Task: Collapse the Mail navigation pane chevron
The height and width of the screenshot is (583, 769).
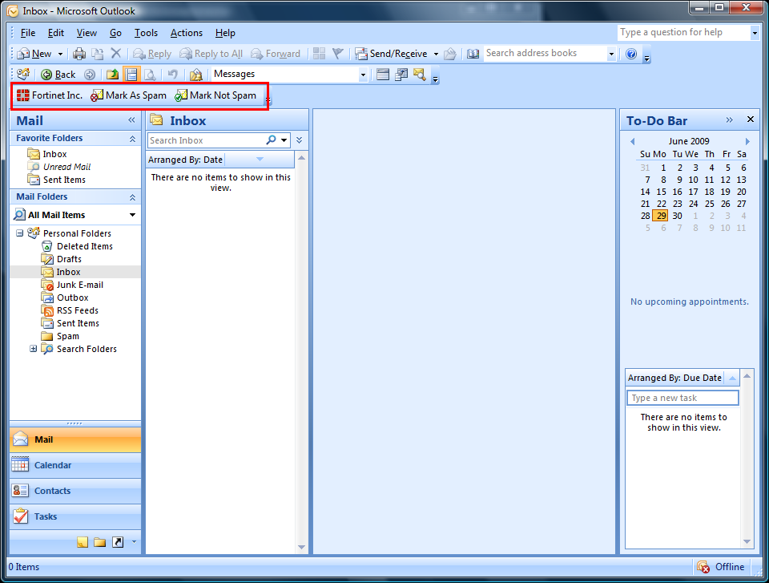Action: pos(131,119)
